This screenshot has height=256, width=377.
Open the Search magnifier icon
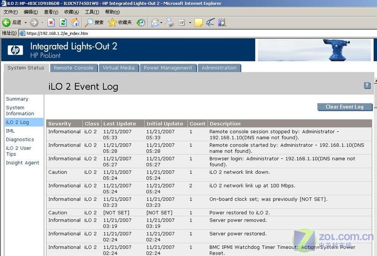click(x=89, y=23)
